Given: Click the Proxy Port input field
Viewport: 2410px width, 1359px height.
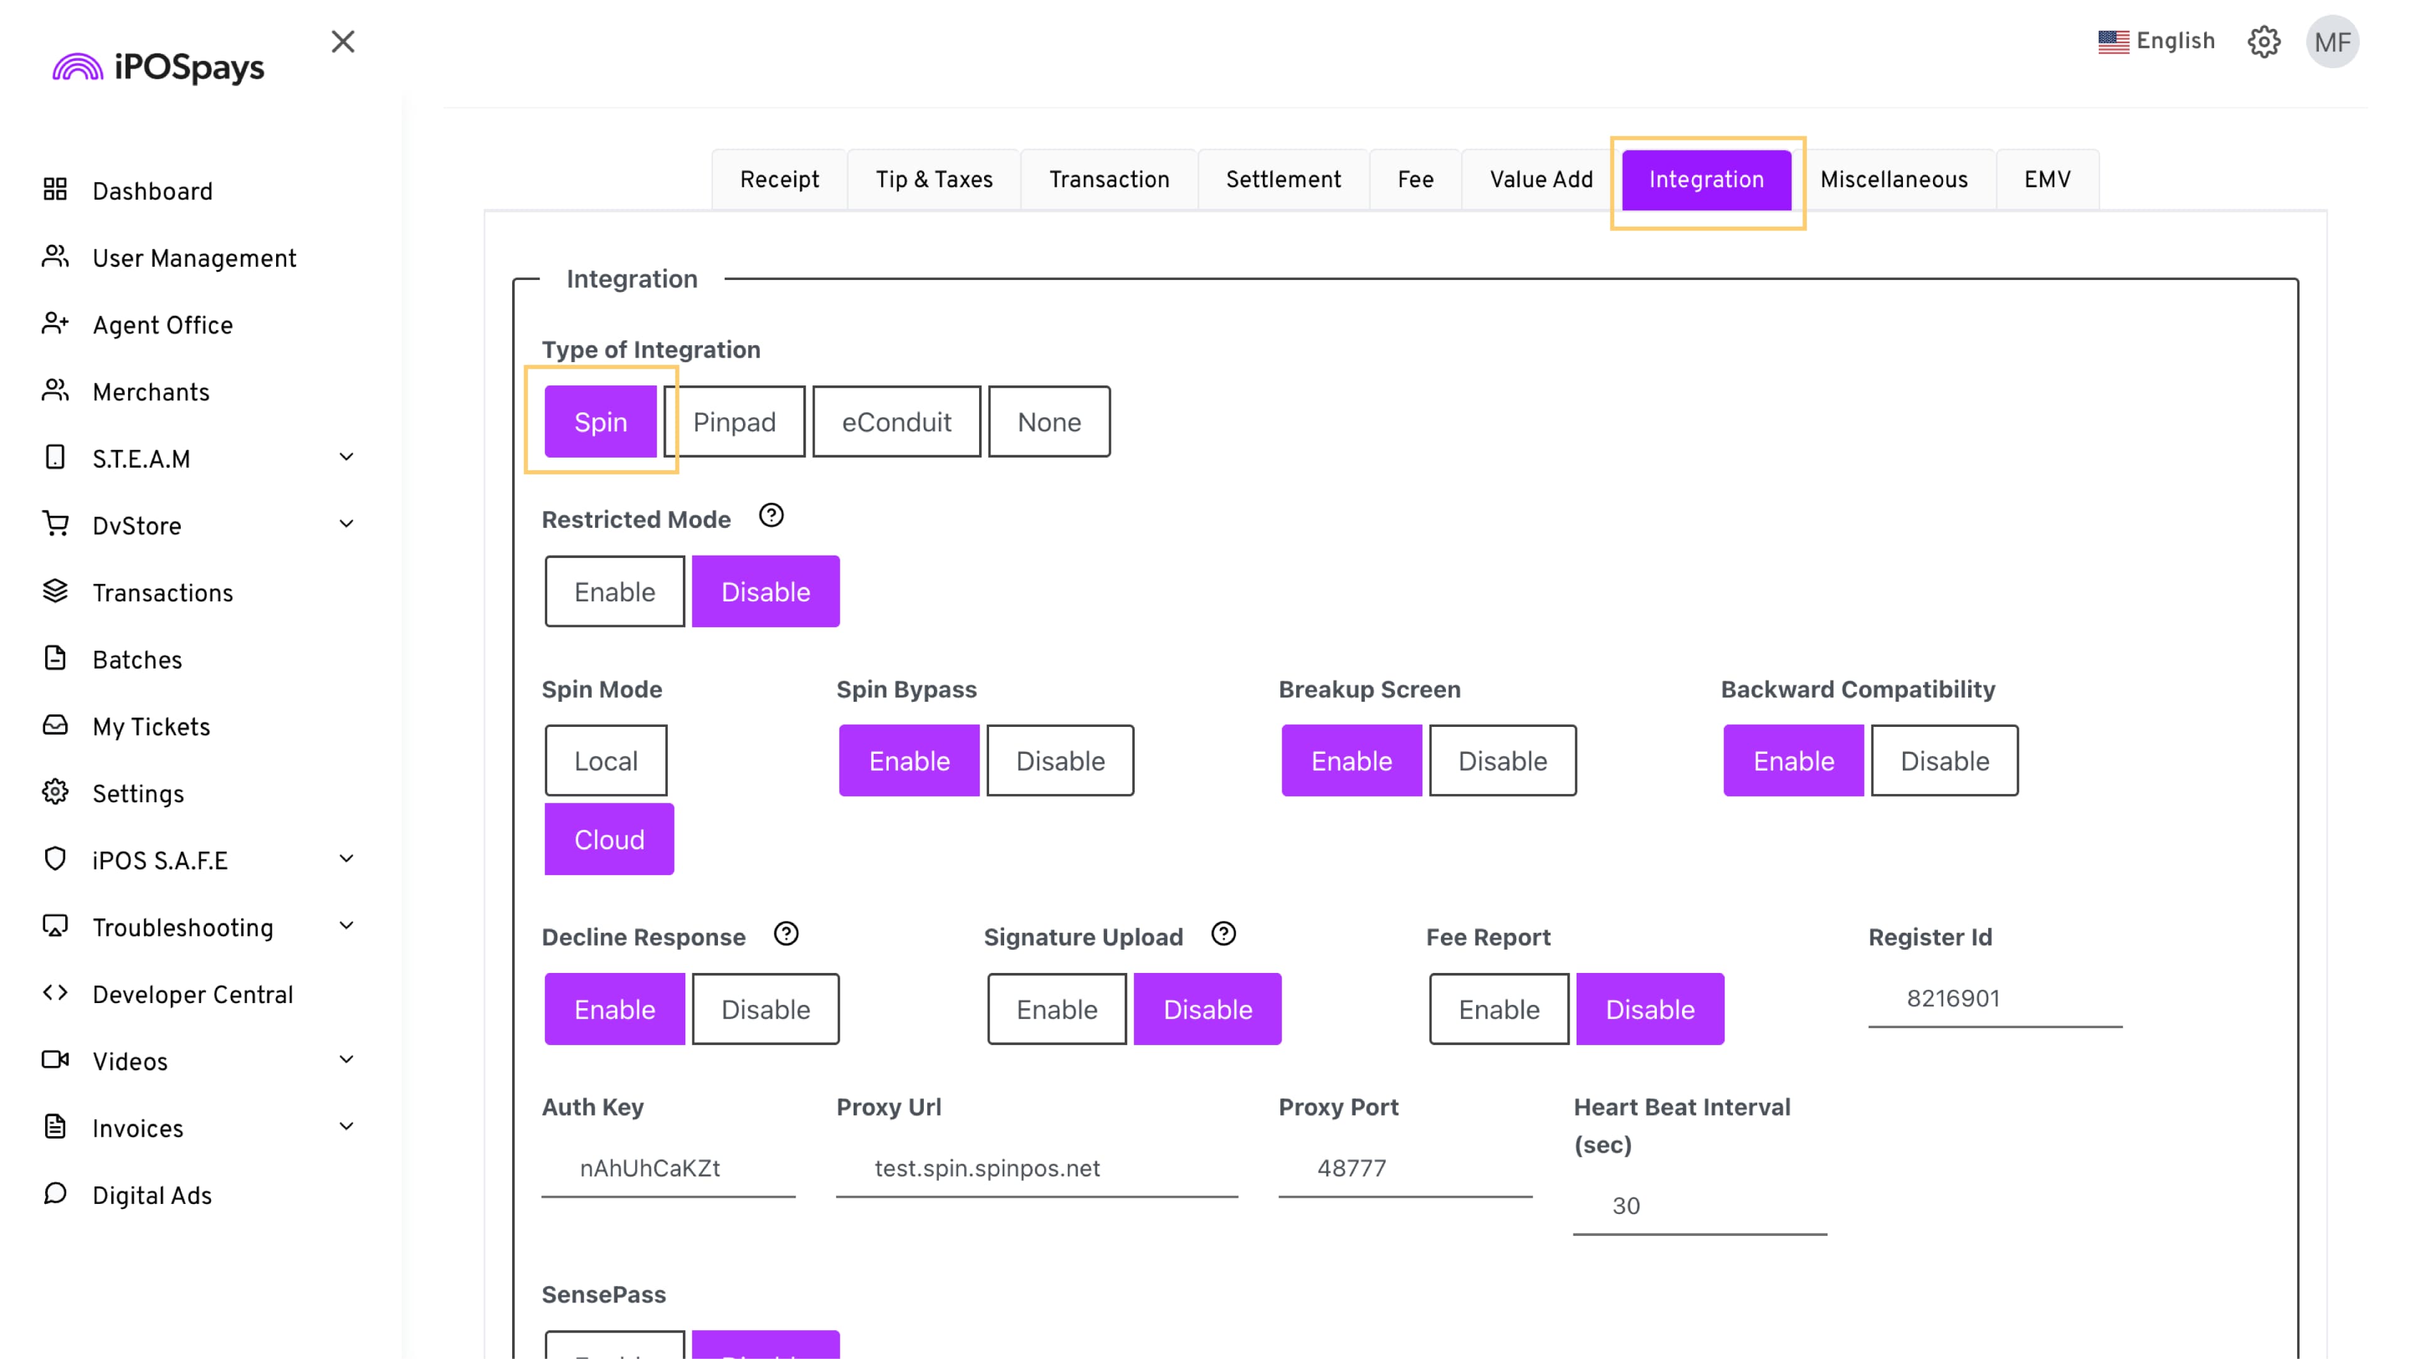Looking at the screenshot, I should (x=1405, y=1168).
